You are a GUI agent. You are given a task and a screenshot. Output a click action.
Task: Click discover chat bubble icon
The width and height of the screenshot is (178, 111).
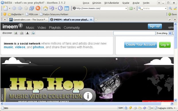[x=33, y=33]
